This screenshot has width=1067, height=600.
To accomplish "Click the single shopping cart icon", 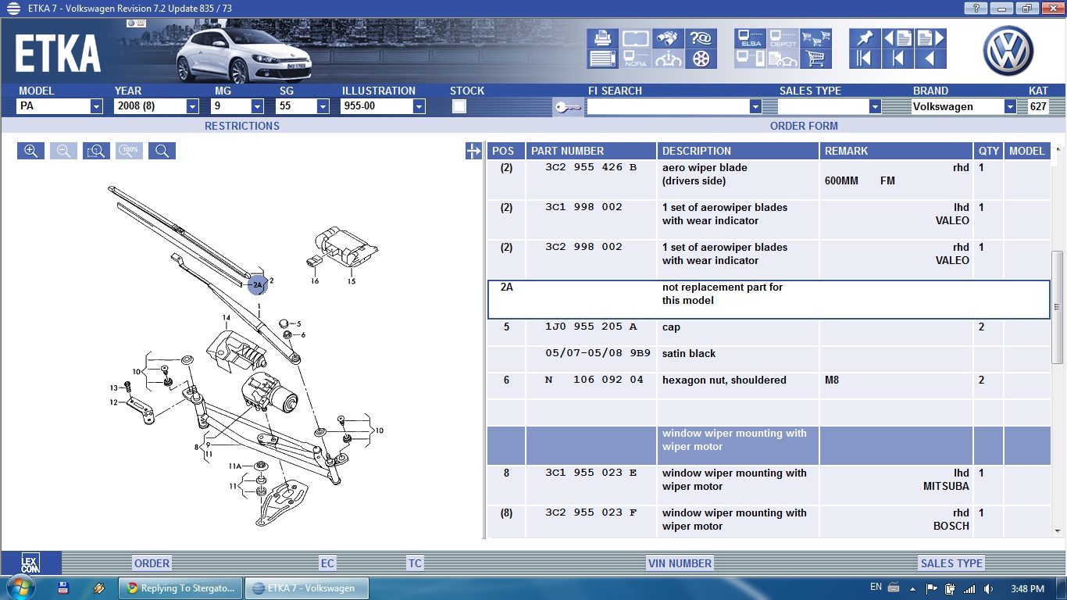I will [815, 59].
